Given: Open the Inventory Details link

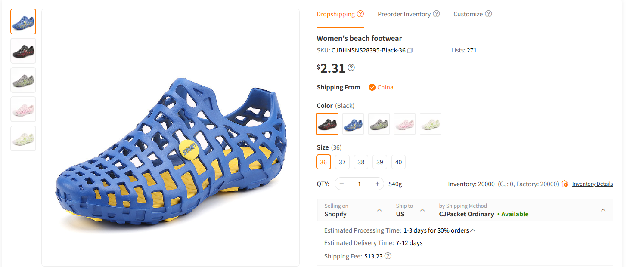Looking at the screenshot, I should [593, 184].
